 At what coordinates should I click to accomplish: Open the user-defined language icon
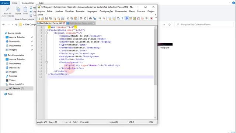pyautogui.click(x=131, y=18)
